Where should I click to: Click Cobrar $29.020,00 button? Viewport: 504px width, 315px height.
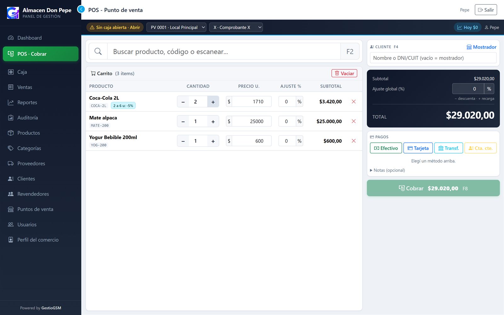433,188
